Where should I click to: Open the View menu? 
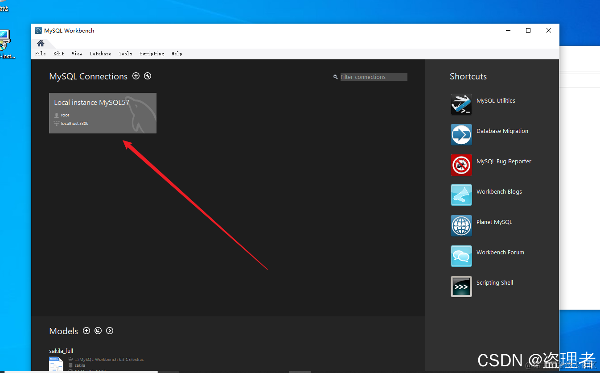click(x=77, y=54)
